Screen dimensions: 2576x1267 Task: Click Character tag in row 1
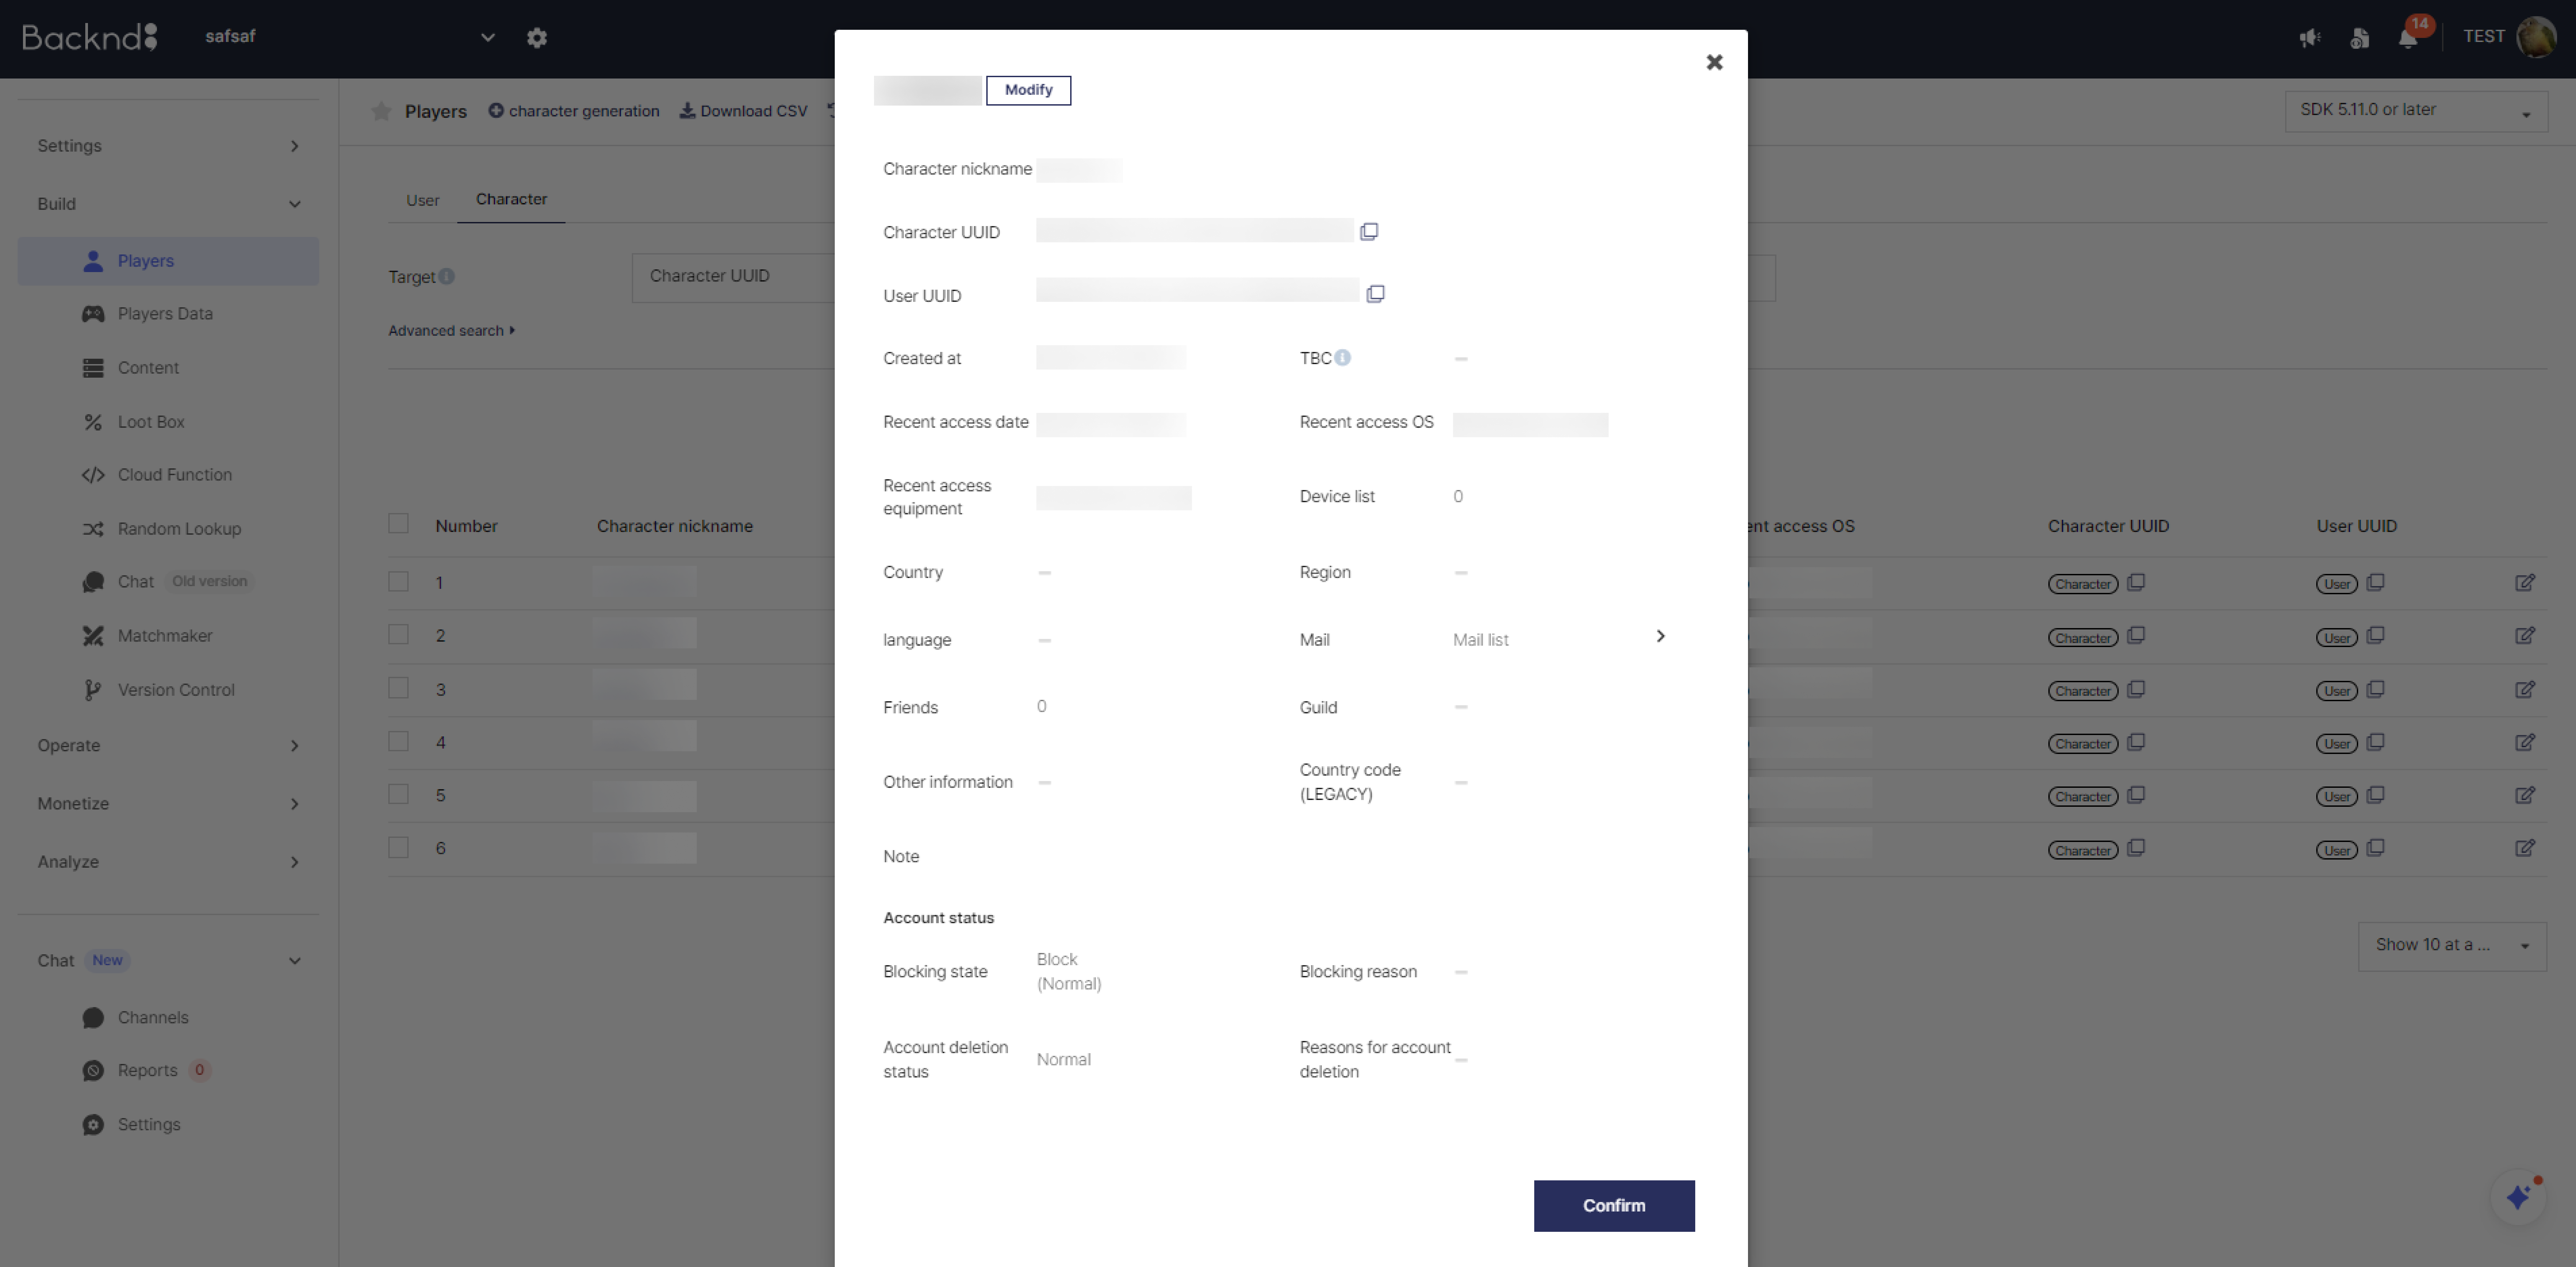pos(2083,584)
